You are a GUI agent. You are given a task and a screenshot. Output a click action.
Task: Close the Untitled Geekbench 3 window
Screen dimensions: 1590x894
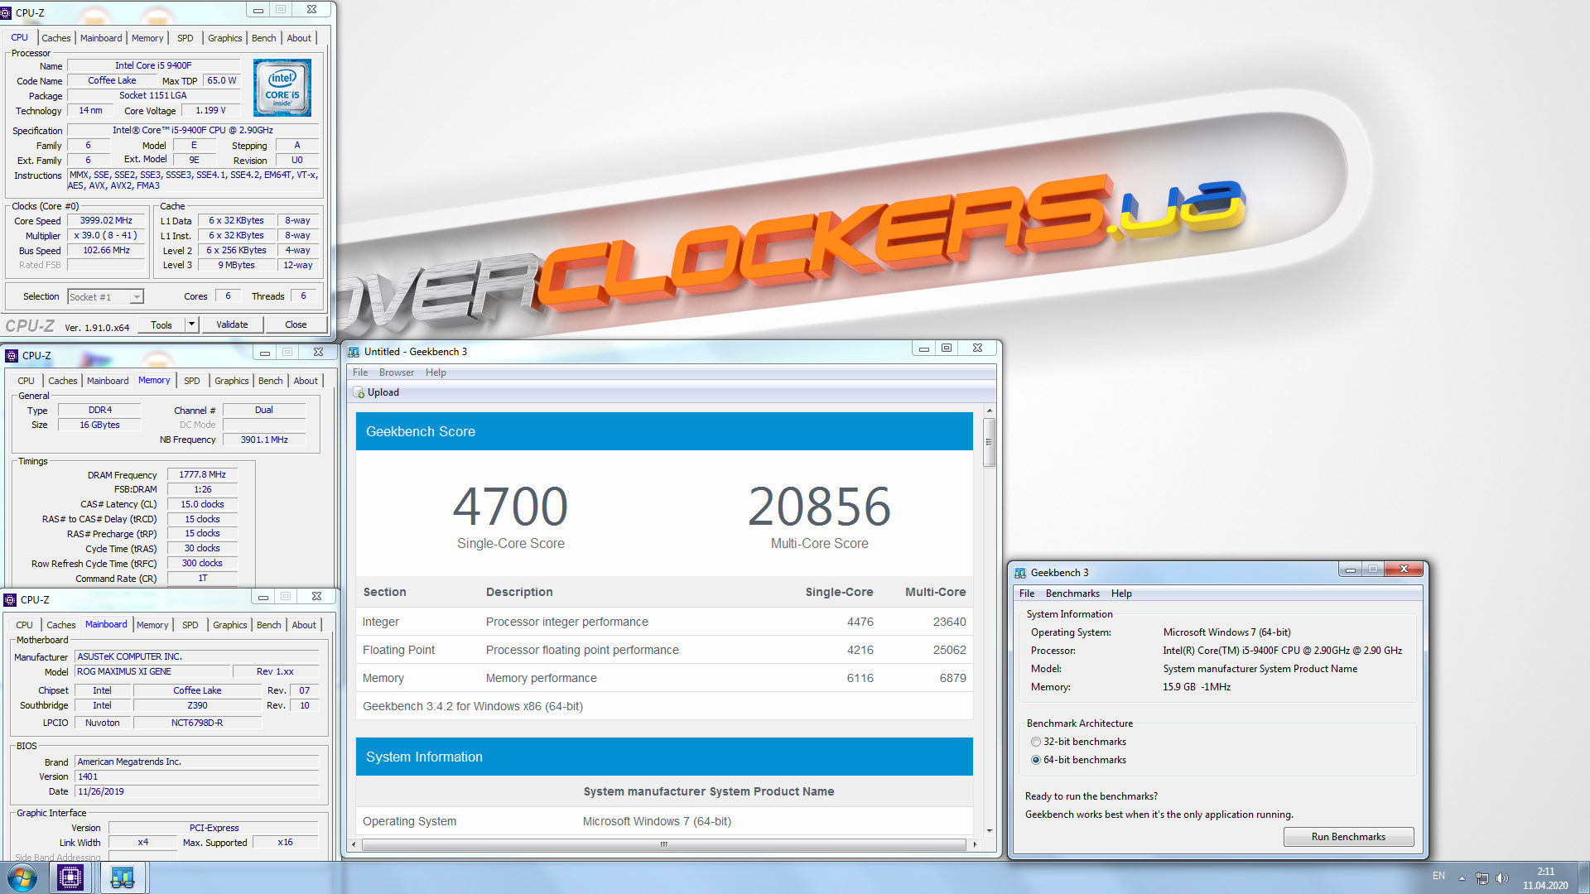tap(977, 348)
